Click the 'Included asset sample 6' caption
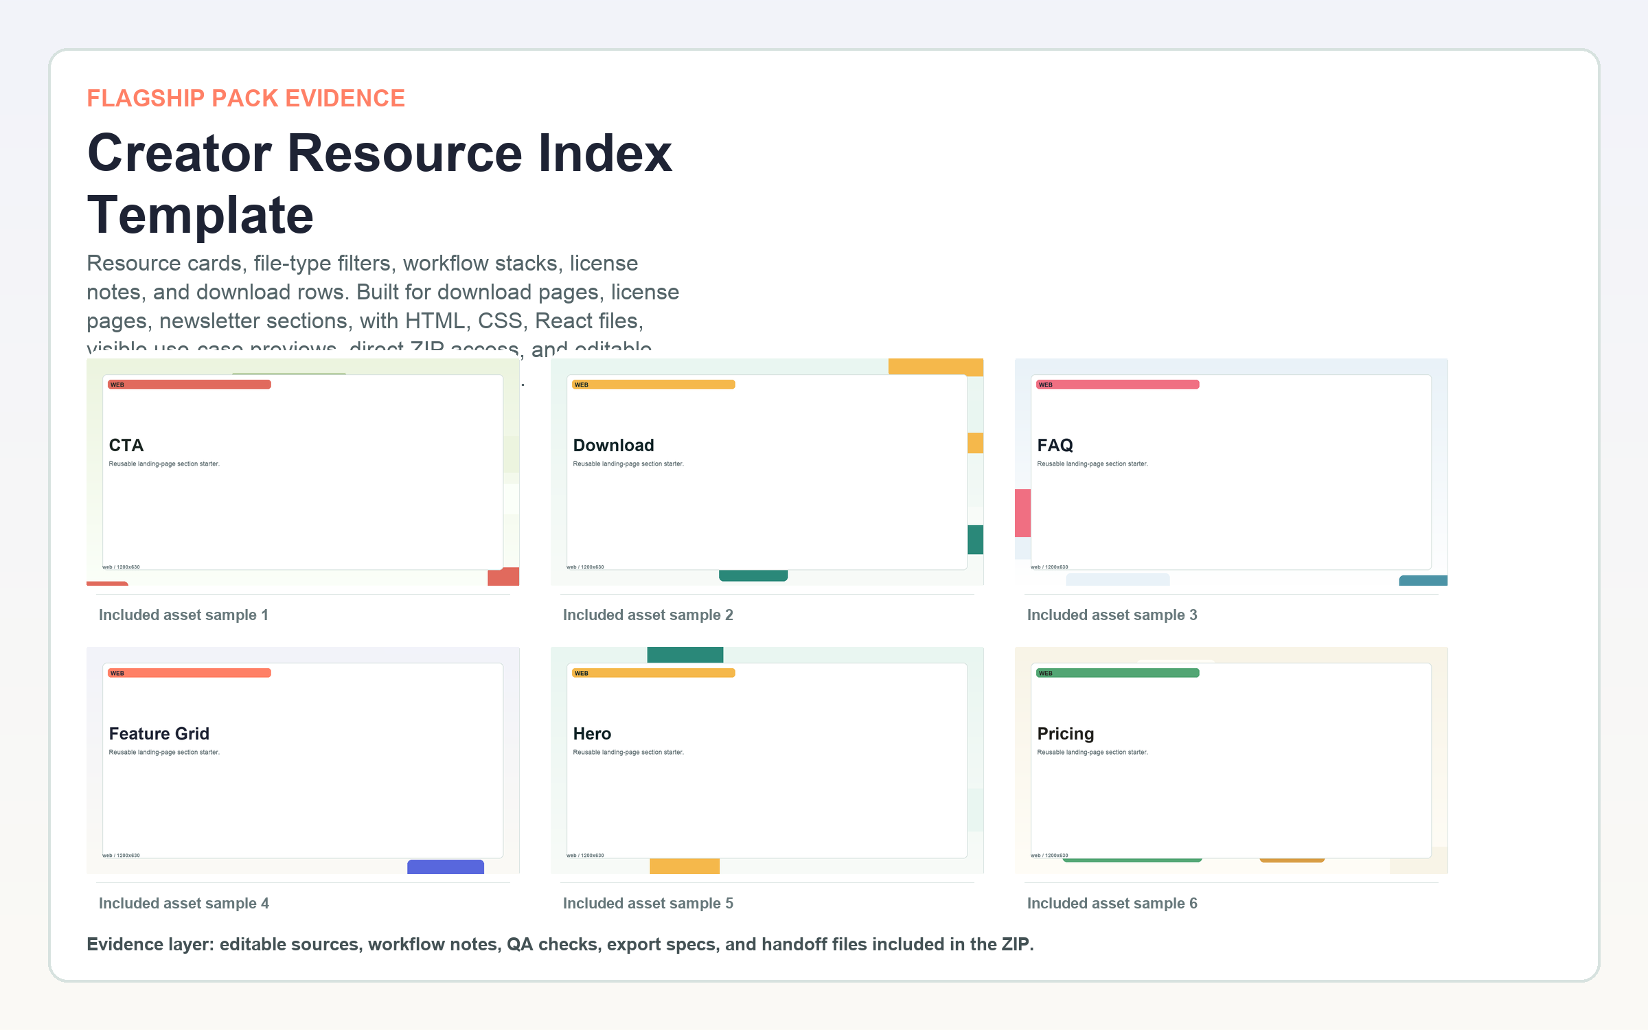The image size is (1648, 1030). tap(1112, 904)
